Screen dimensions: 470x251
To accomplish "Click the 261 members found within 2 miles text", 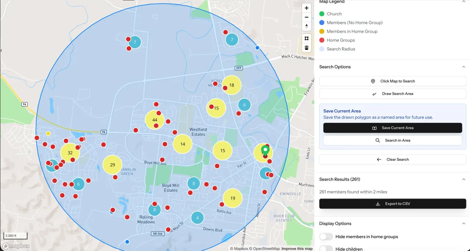I will tap(353, 192).
